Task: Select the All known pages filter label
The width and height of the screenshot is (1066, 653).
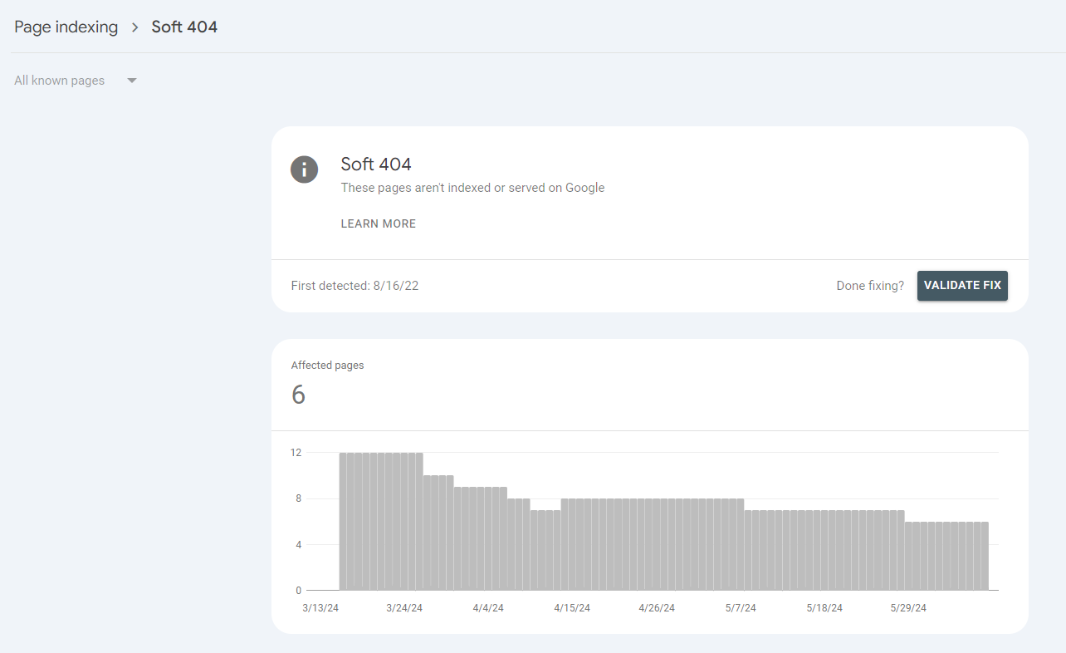Action: tap(60, 81)
